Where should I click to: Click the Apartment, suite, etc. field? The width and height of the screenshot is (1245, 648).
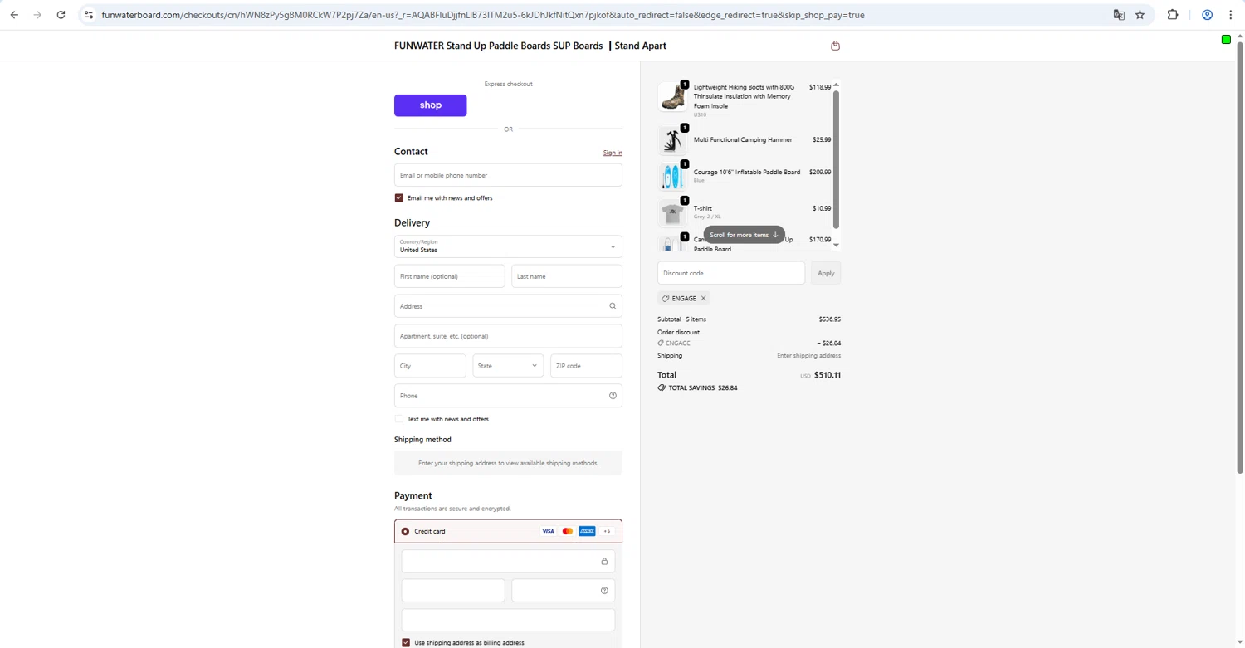pyautogui.click(x=508, y=336)
